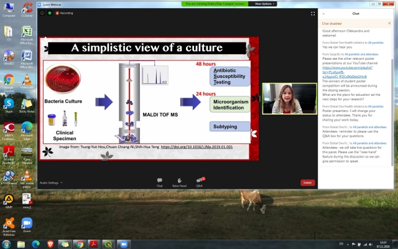The height and width of the screenshot is (249, 398).
Task: Click the Recording indicator
Action: click(66, 12)
